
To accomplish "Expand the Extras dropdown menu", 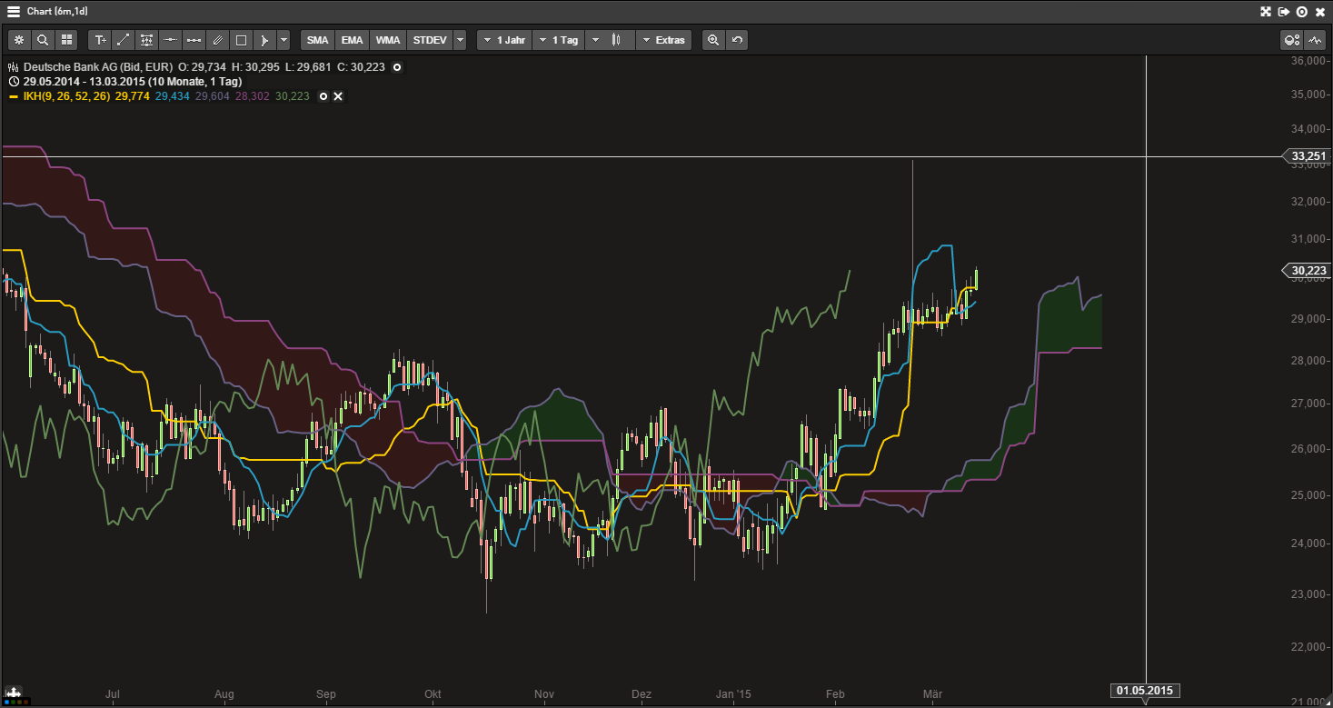I will [x=663, y=40].
